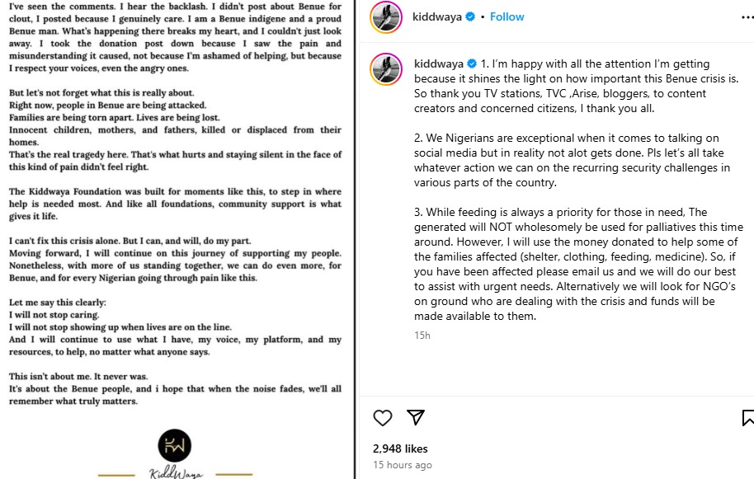This screenshot has width=754, height=479.
Task: Like the post with the heart icon
Action: [x=382, y=418]
